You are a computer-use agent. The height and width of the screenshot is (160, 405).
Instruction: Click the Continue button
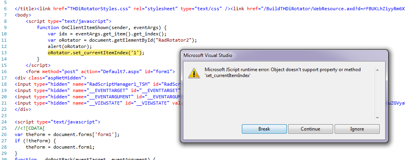pos(311,129)
